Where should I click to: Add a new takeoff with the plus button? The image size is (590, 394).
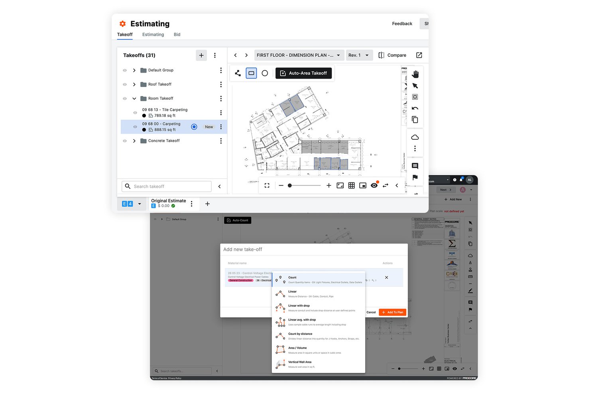click(201, 55)
